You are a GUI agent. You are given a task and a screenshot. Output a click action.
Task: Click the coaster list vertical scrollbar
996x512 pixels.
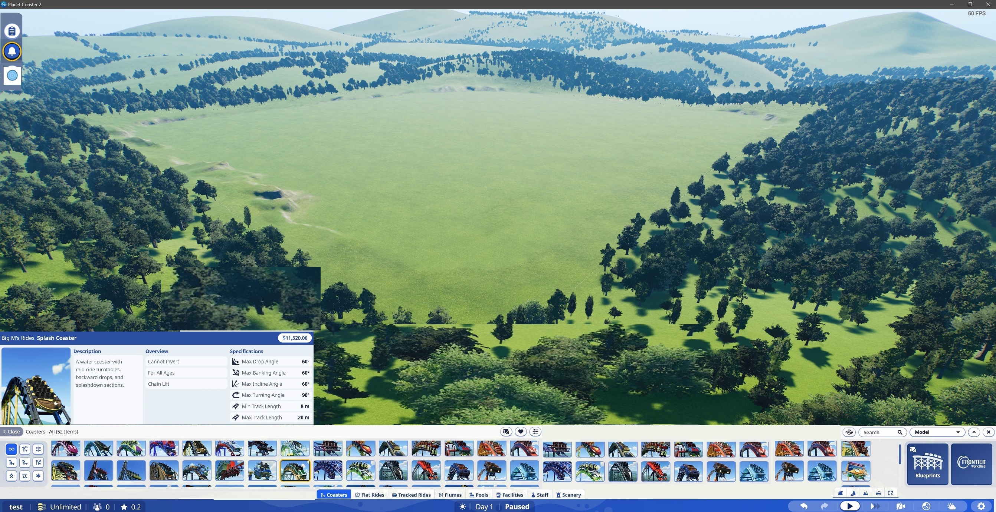tap(900, 454)
